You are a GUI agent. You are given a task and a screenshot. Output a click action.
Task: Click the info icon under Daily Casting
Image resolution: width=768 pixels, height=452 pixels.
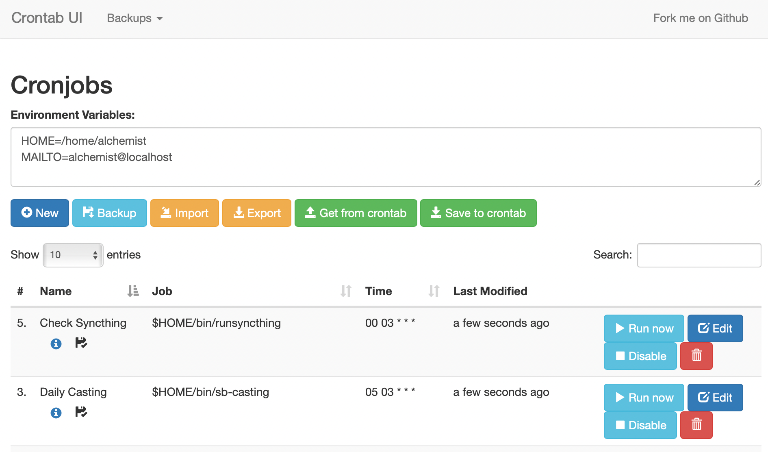tap(56, 413)
